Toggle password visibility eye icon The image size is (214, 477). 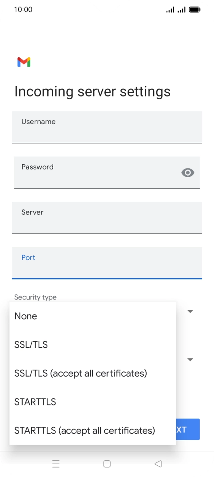pos(188,173)
